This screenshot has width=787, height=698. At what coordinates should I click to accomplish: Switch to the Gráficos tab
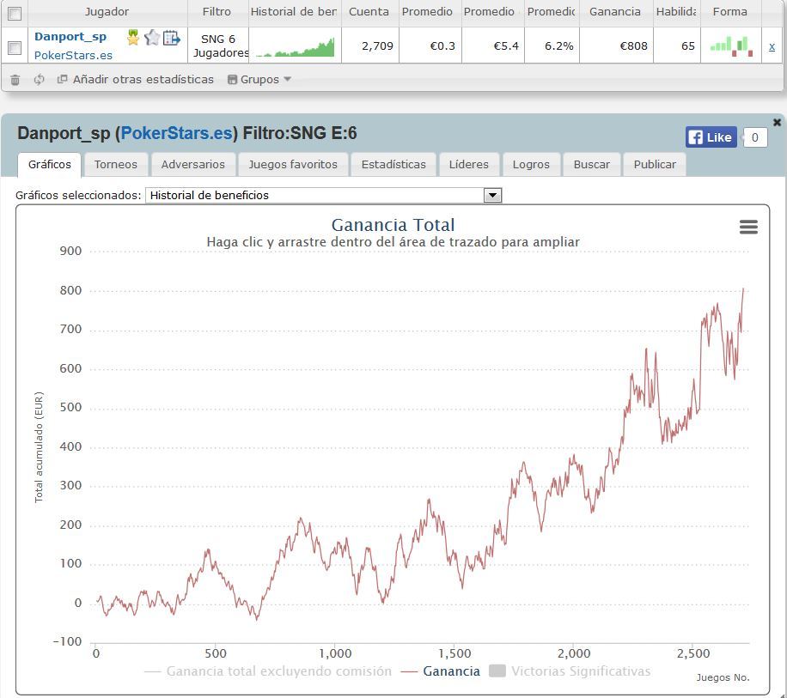pyautogui.click(x=50, y=165)
